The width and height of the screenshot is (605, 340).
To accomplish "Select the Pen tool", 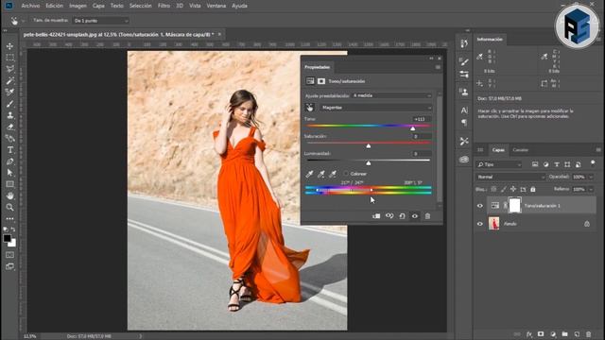I will [10, 161].
